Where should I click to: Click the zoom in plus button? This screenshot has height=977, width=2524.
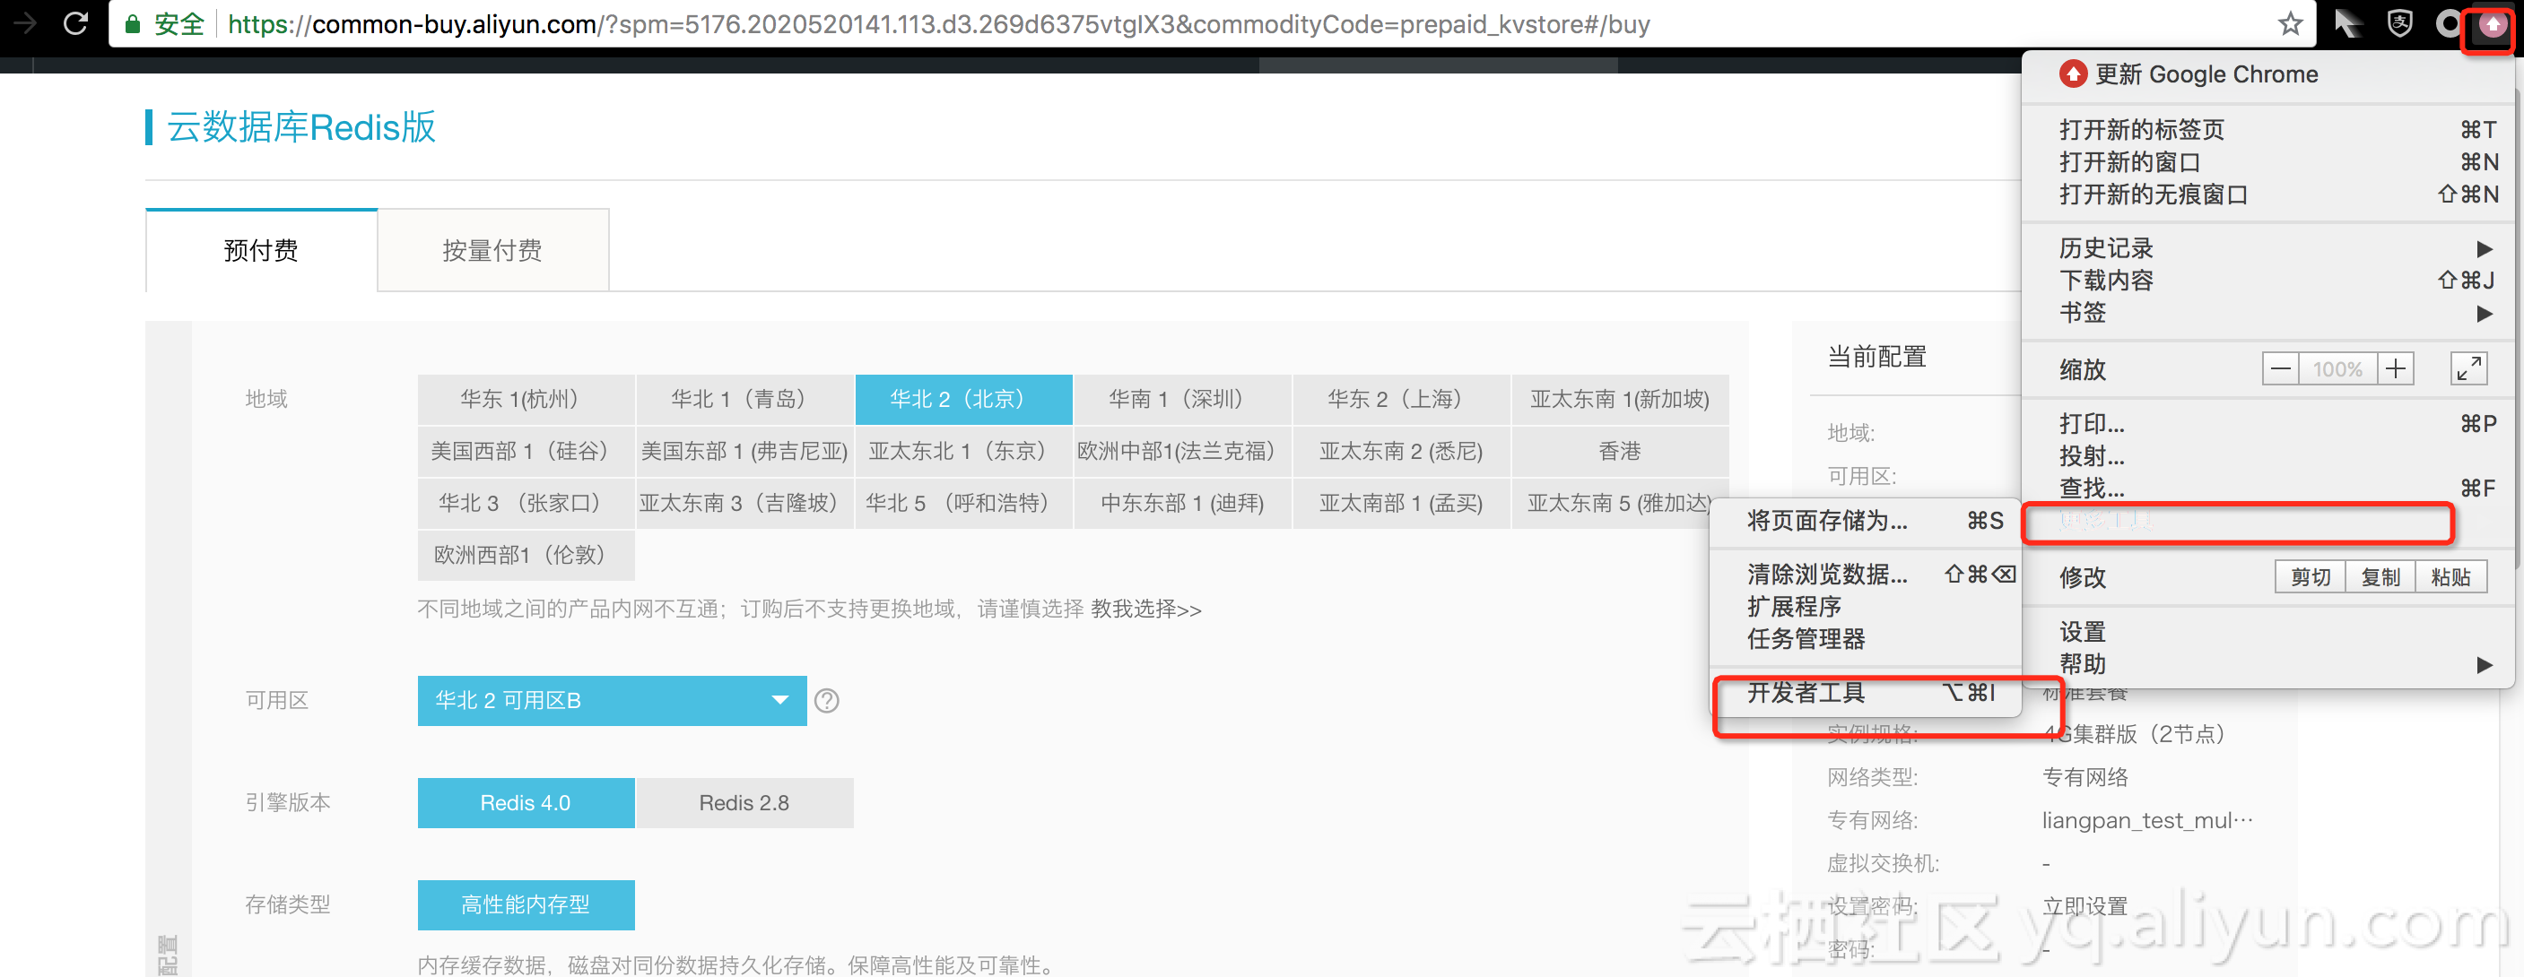[2396, 369]
